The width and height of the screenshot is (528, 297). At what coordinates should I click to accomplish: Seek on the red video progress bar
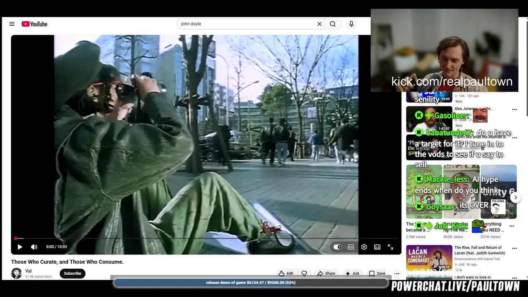click(206, 238)
